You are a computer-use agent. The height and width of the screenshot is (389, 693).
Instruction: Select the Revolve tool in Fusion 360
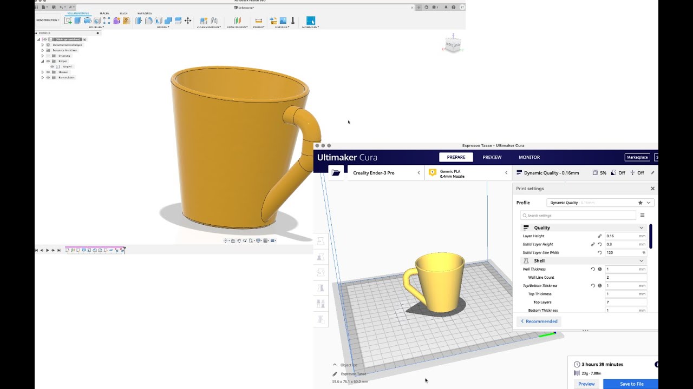[x=87, y=21]
